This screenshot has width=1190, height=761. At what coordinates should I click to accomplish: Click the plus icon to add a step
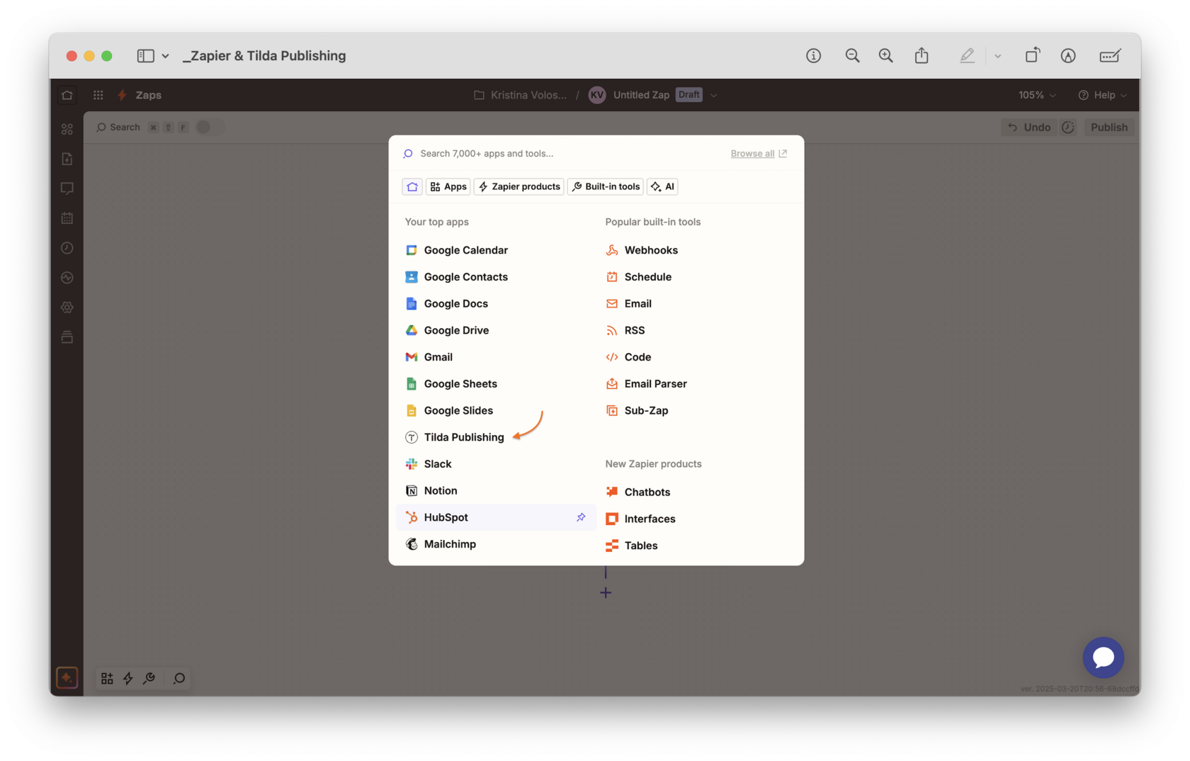pyautogui.click(x=606, y=592)
